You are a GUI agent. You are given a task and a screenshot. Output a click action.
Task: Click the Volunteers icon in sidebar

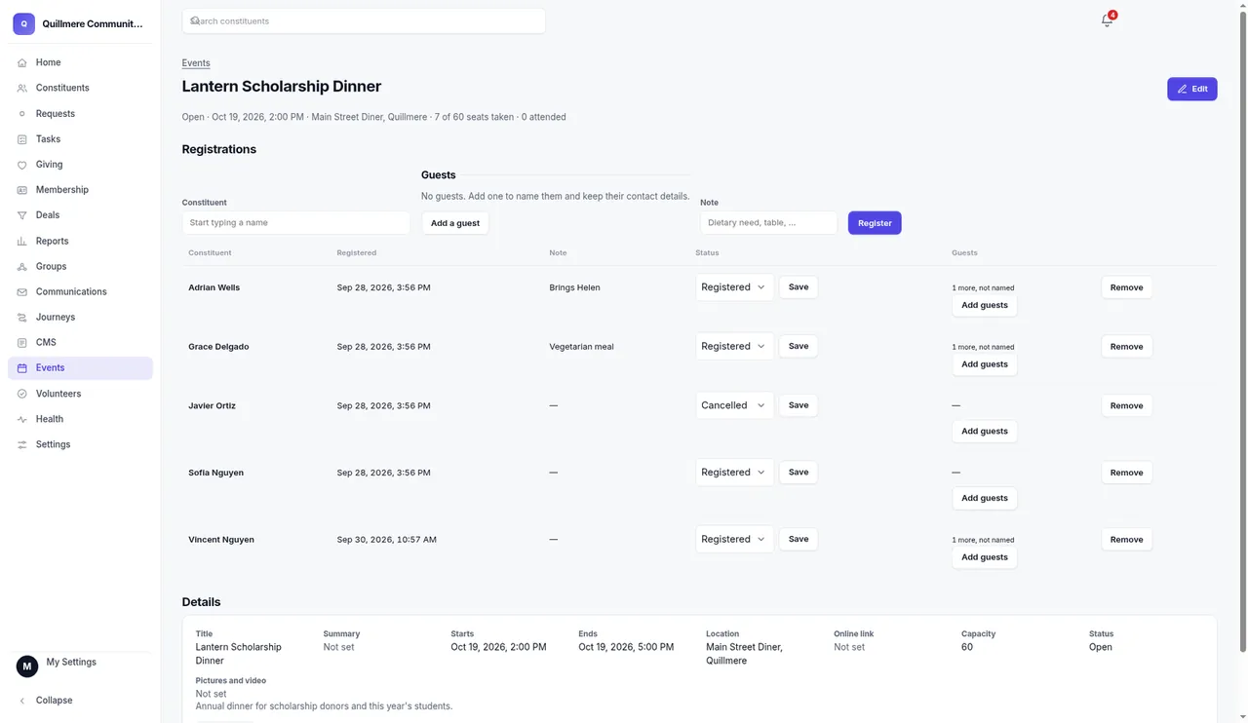(22, 394)
